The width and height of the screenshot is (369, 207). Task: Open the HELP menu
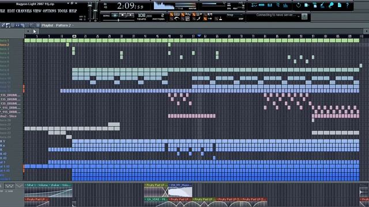tap(73, 11)
